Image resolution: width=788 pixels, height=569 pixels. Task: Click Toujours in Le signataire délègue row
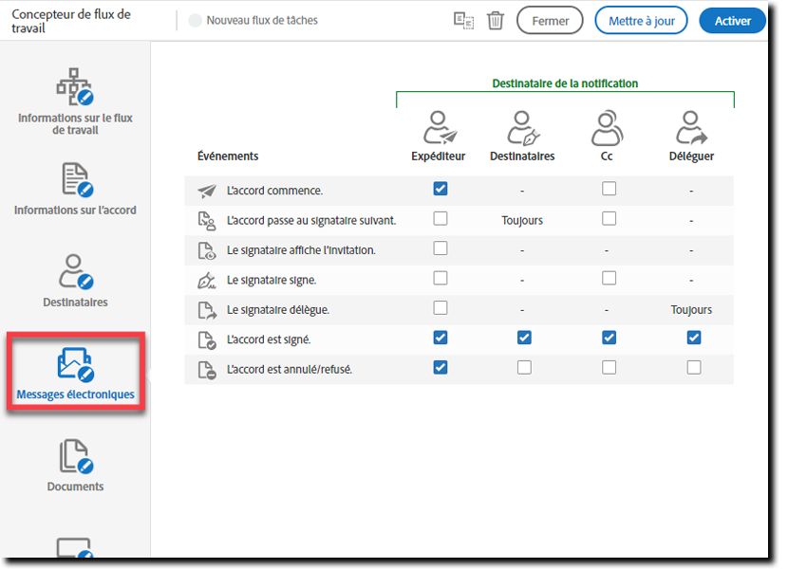(691, 310)
